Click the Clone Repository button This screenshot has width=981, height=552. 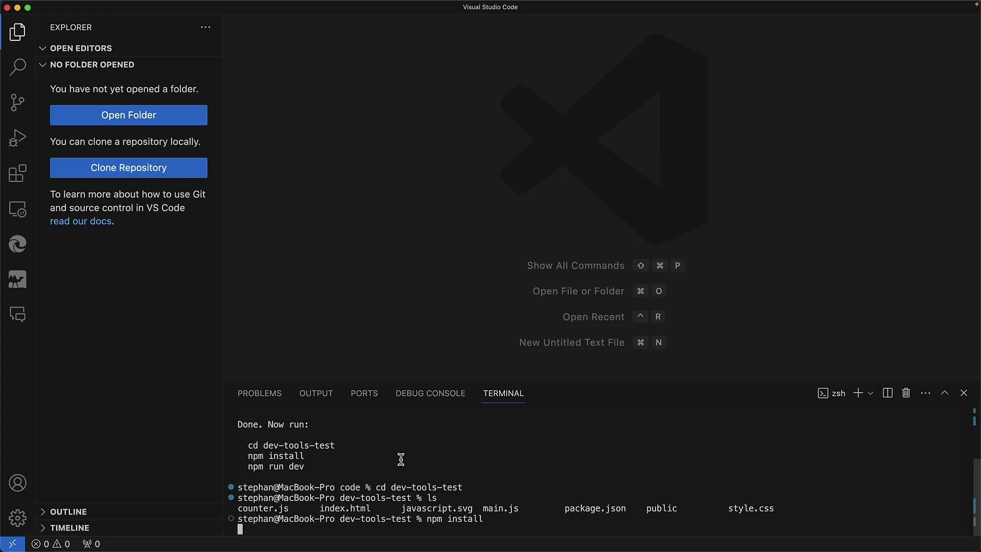[x=129, y=168]
